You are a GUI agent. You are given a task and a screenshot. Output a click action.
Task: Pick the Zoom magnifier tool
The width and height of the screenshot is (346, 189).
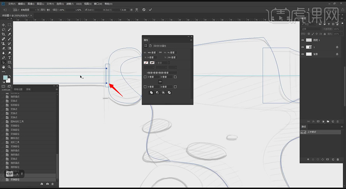pos(9,67)
